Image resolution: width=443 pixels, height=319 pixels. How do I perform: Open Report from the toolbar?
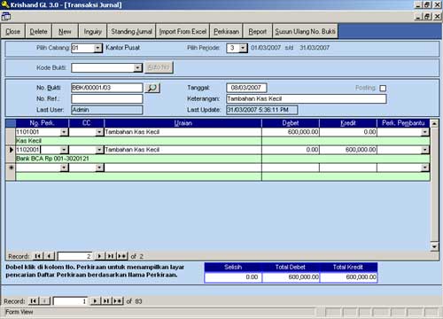(x=257, y=31)
